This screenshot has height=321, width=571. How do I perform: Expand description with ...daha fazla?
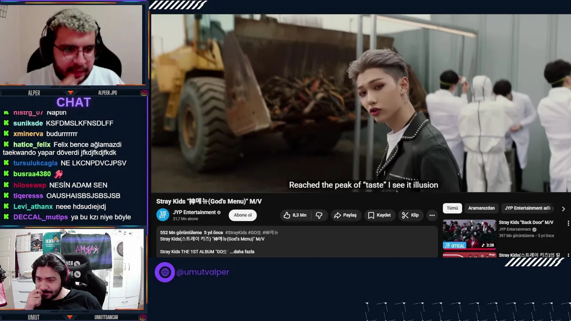click(242, 251)
